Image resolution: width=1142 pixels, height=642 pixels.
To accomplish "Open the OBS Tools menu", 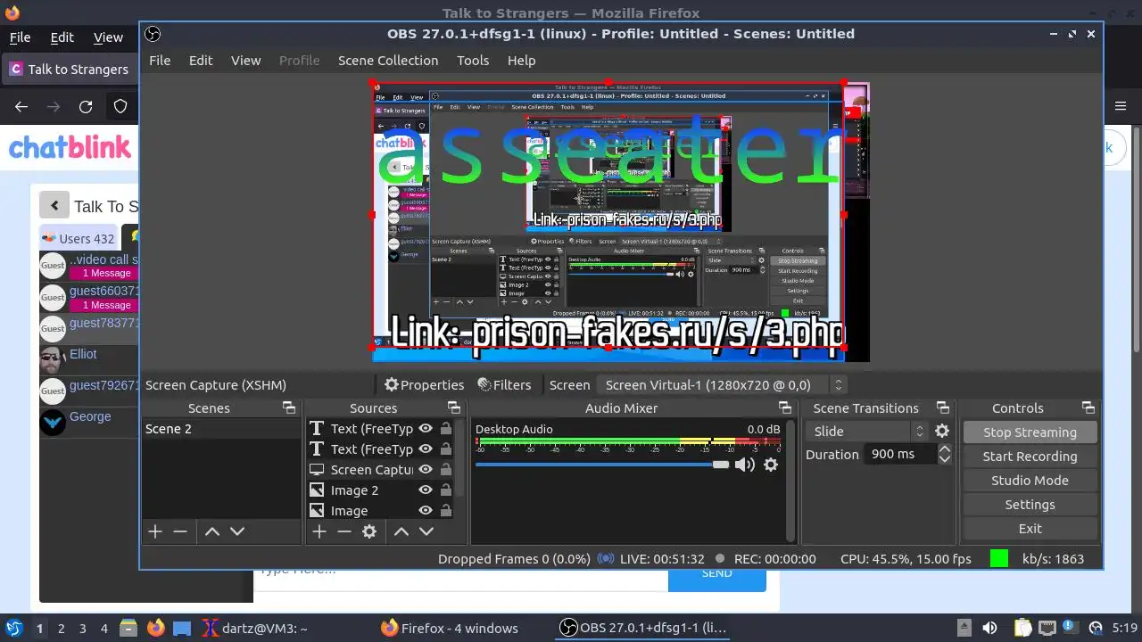I will pyautogui.click(x=473, y=61).
